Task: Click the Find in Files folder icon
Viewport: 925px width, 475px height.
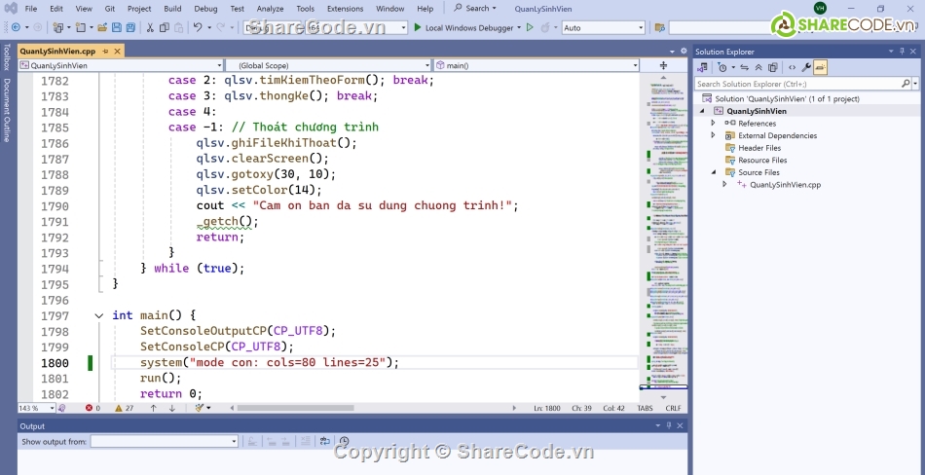Action: [659, 27]
